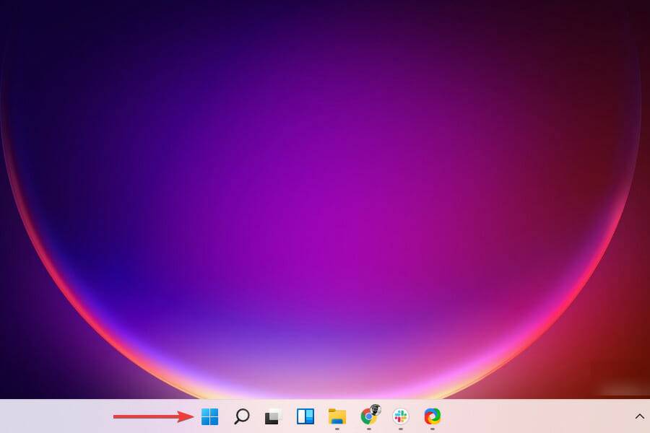Click the running indicator under the last taskbar app
The height and width of the screenshot is (433, 650).
433,429
